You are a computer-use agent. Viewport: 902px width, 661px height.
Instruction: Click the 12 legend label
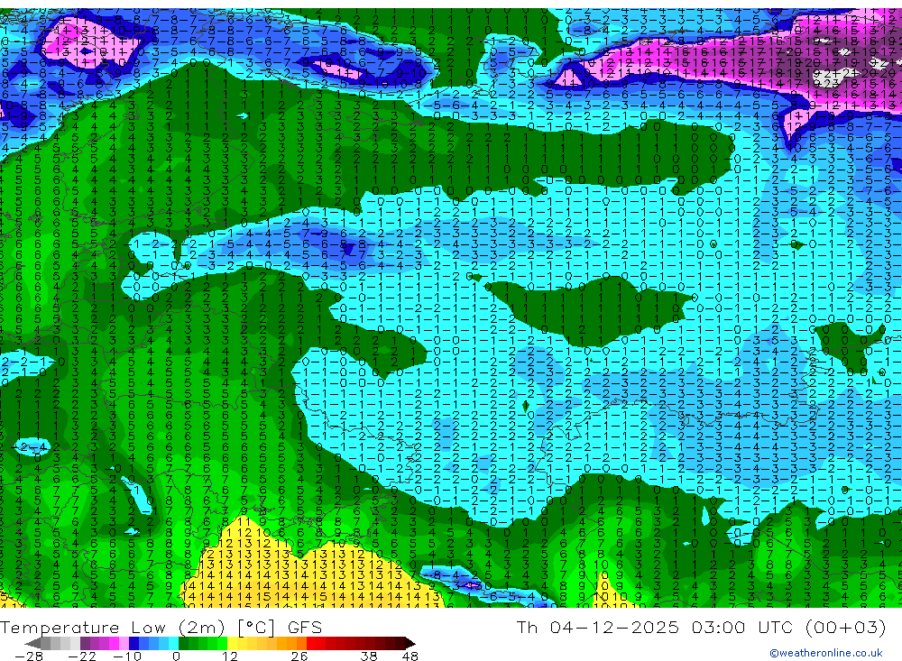tap(230, 656)
